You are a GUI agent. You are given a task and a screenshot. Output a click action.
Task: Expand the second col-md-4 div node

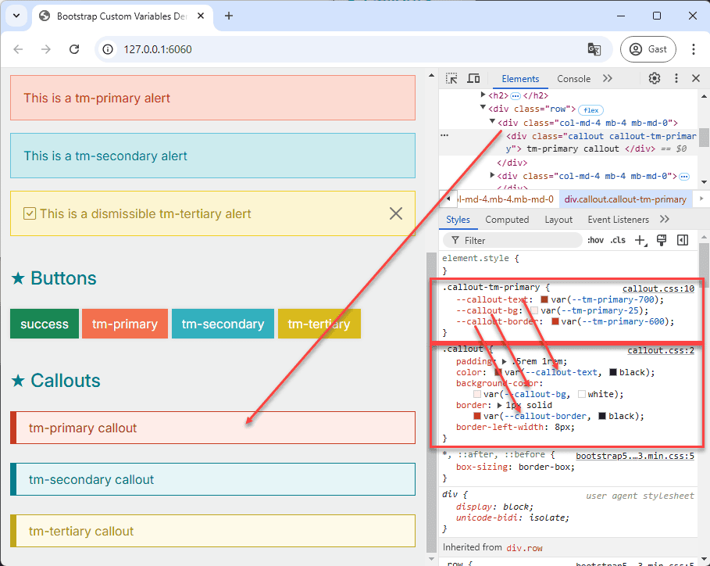pos(492,175)
